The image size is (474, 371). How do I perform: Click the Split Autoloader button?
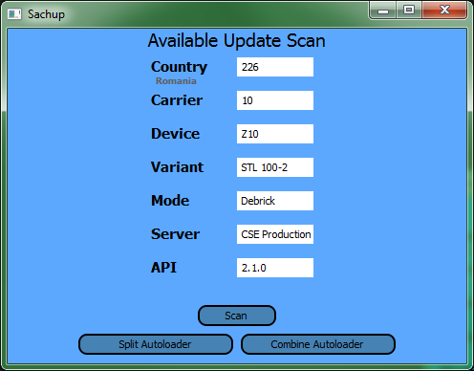point(156,344)
